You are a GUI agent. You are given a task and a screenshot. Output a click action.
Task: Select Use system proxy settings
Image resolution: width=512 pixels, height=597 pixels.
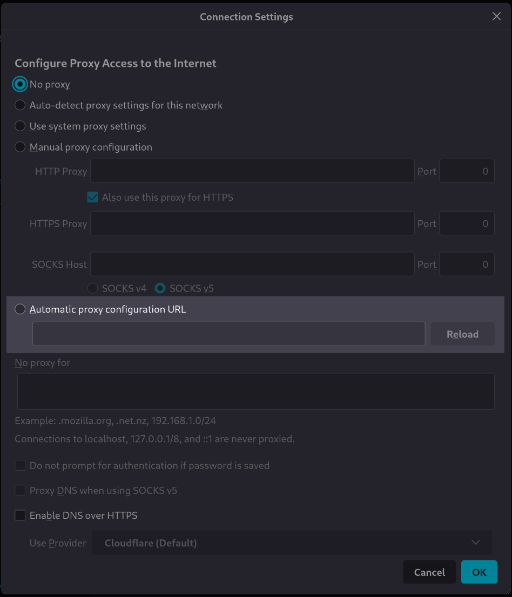(x=20, y=126)
